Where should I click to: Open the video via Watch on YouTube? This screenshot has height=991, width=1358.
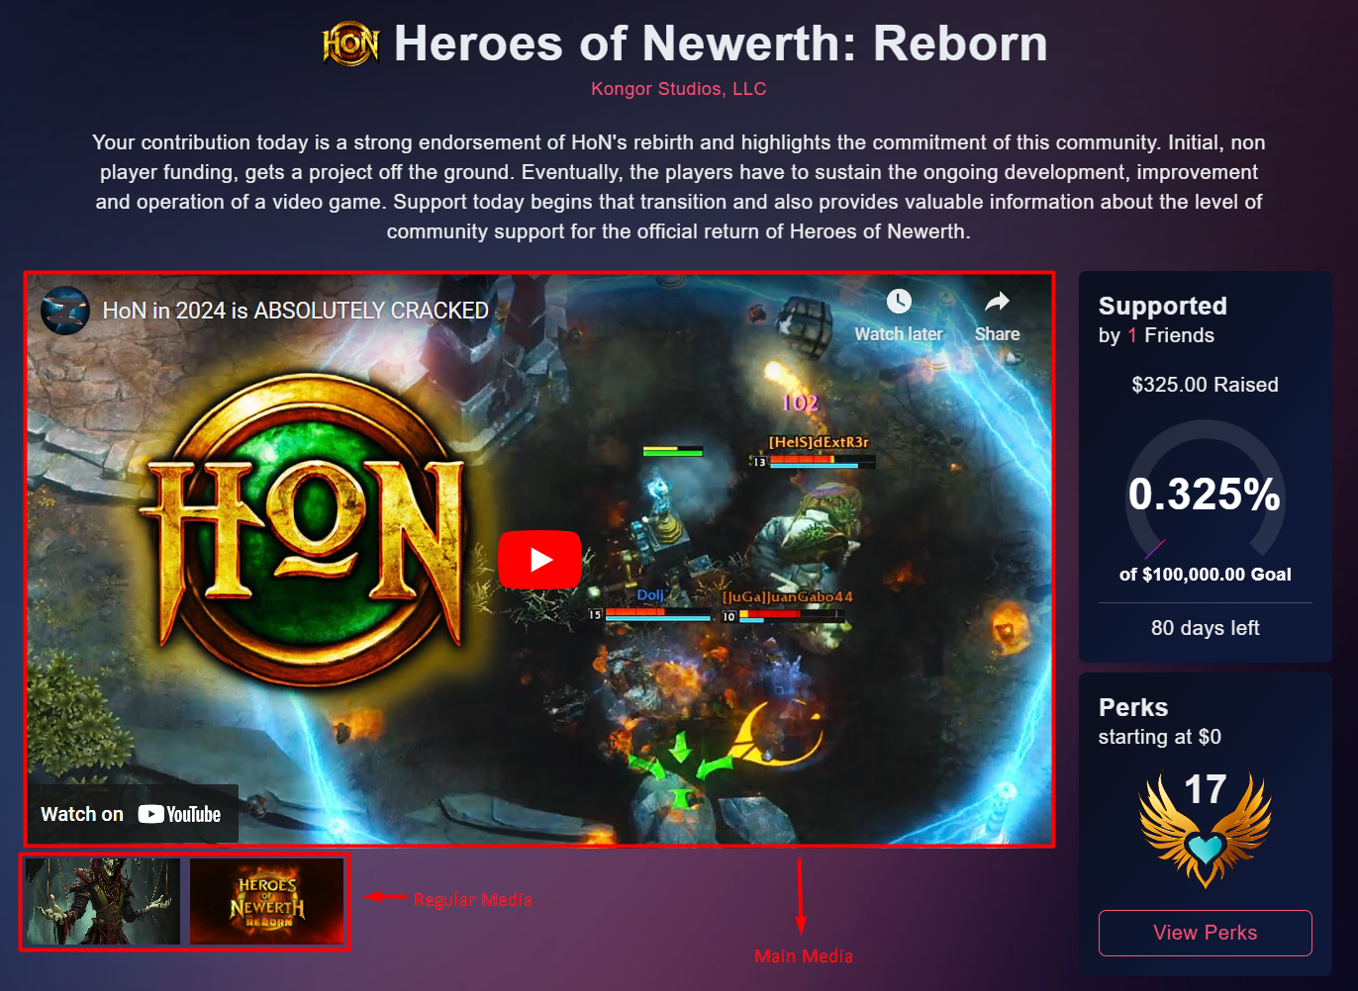click(x=132, y=814)
